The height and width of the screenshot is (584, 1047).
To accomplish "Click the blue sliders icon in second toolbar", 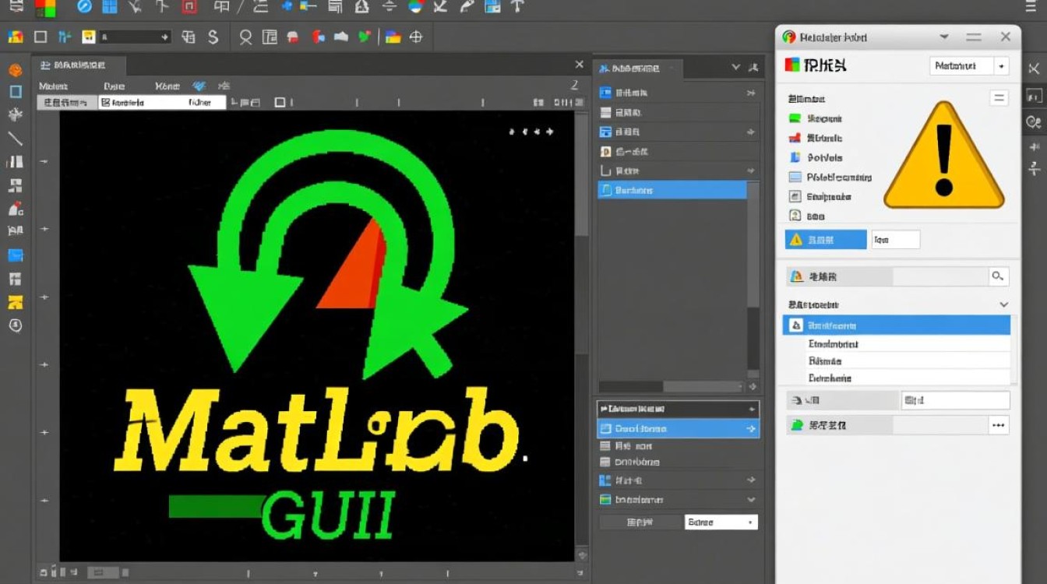I will point(65,37).
